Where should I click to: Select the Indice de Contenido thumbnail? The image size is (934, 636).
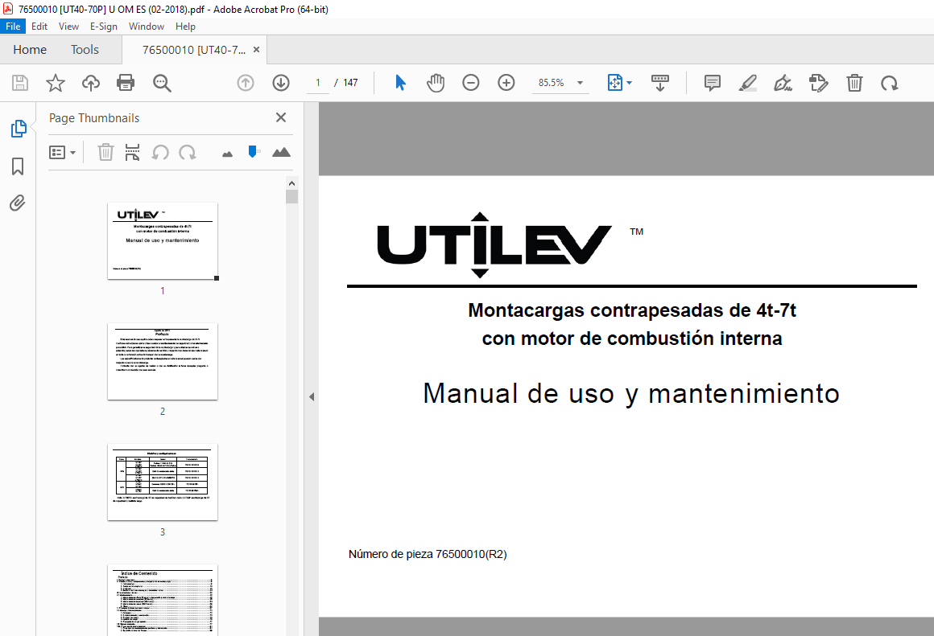163,600
